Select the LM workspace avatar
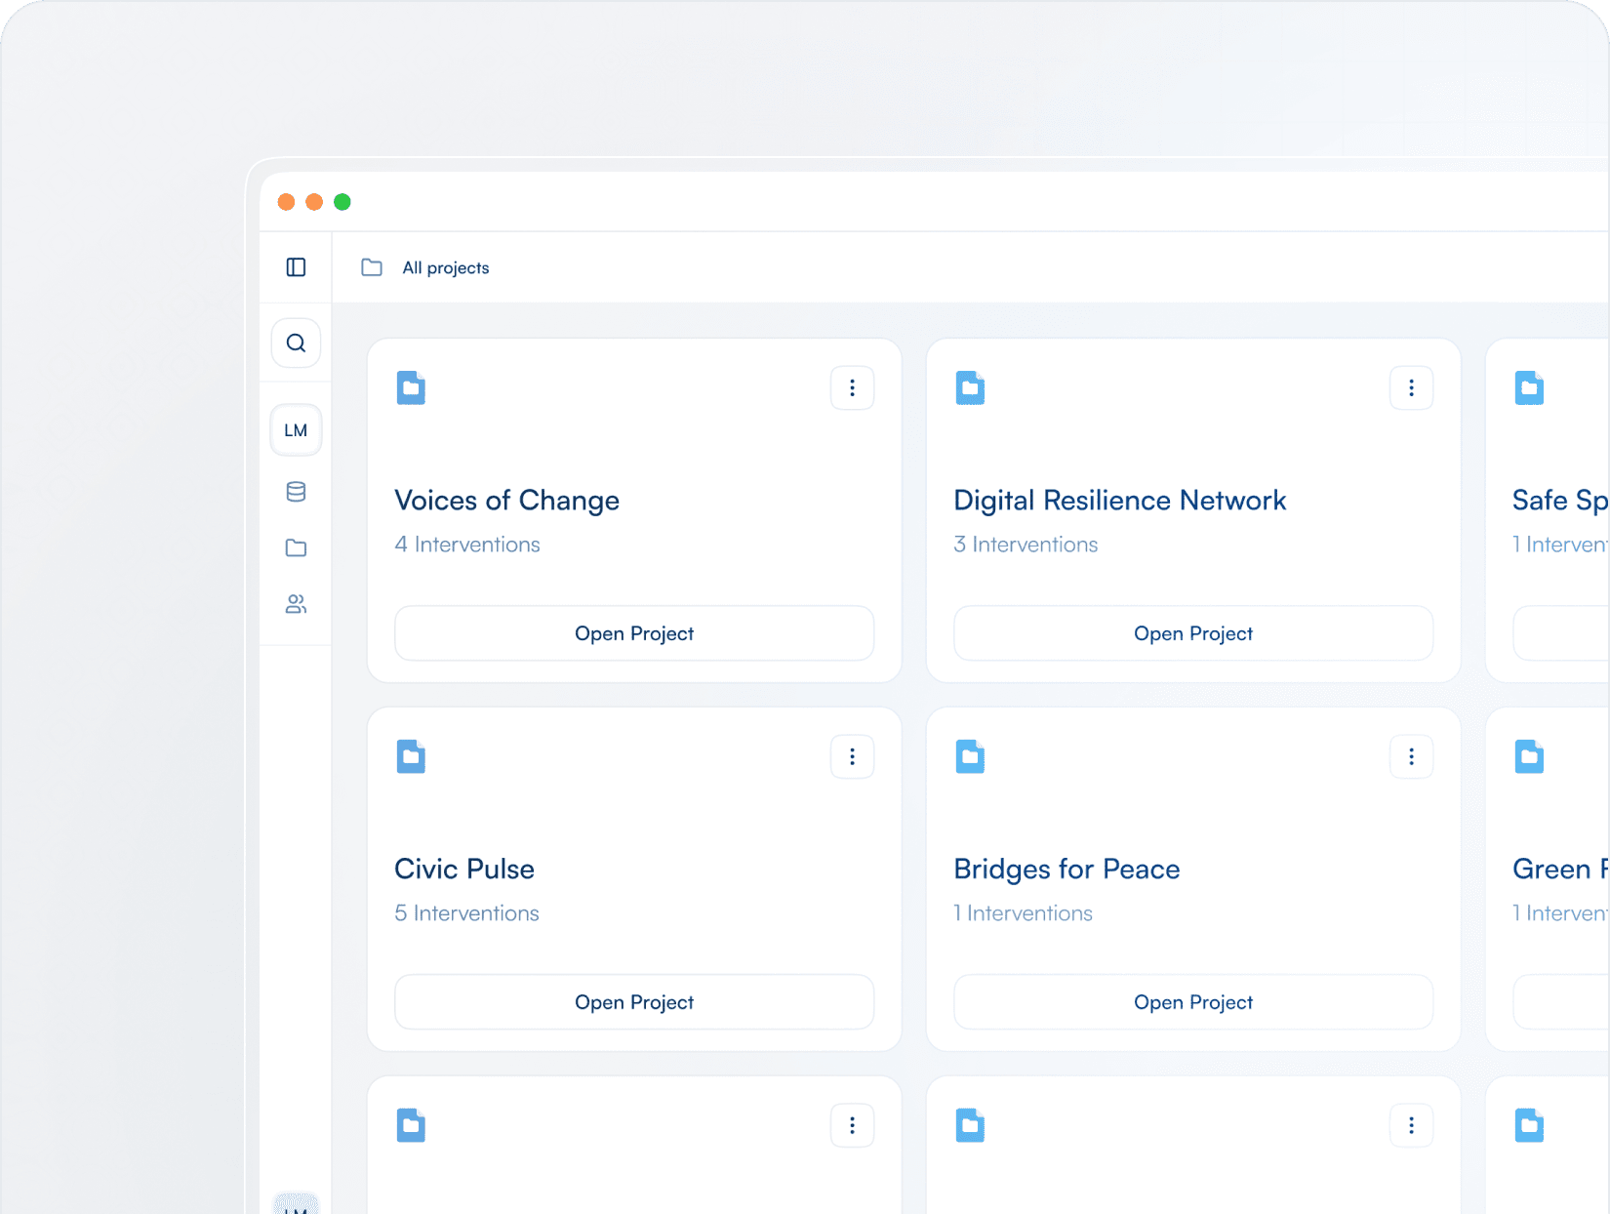 pyautogui.click(x=296, y=430)
